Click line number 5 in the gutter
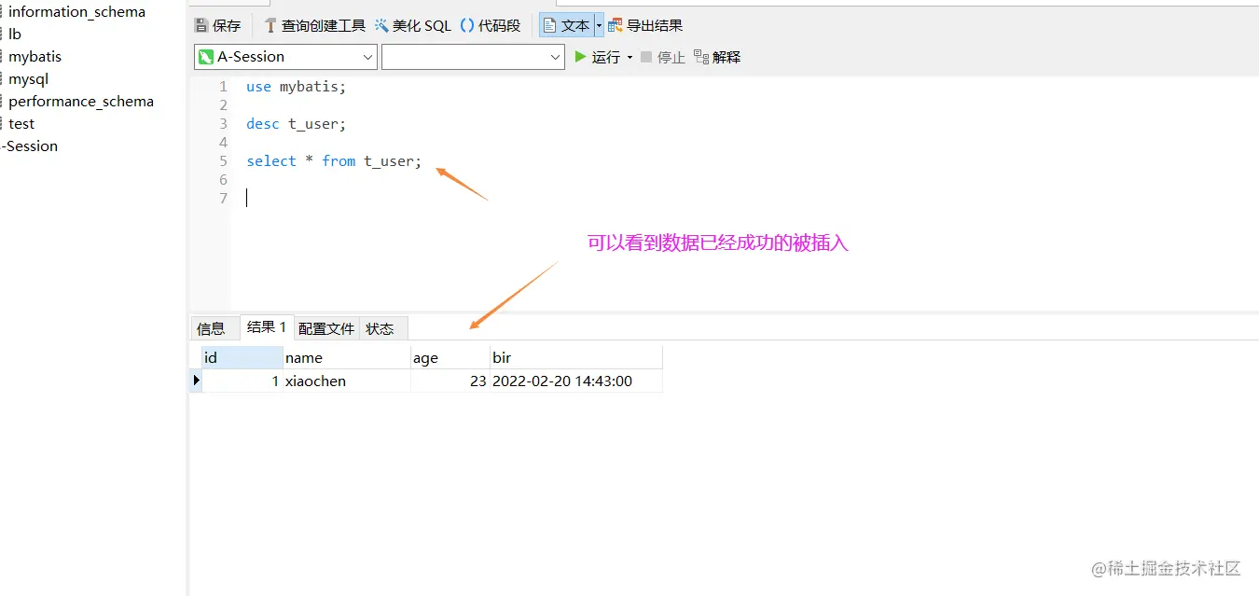The height and width of the screenshot is (596, 1259). coord(223,161)
